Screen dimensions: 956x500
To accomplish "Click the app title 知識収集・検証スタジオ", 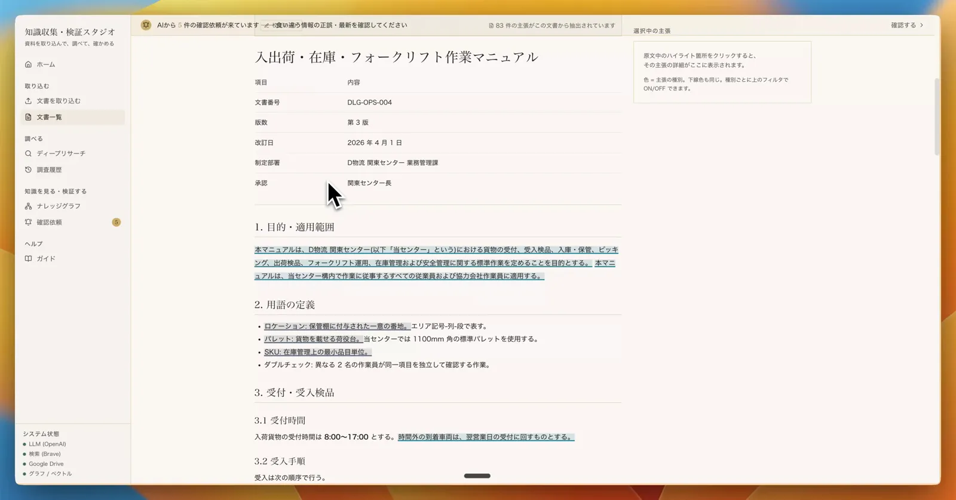I will (70, 32).
